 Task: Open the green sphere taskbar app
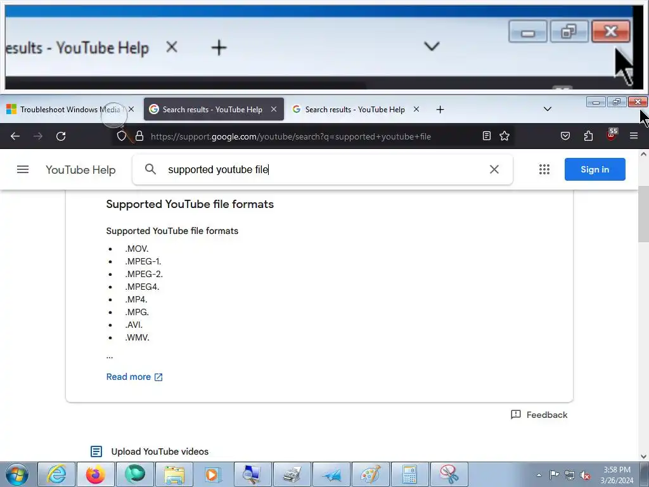click(x=135, y=474)
